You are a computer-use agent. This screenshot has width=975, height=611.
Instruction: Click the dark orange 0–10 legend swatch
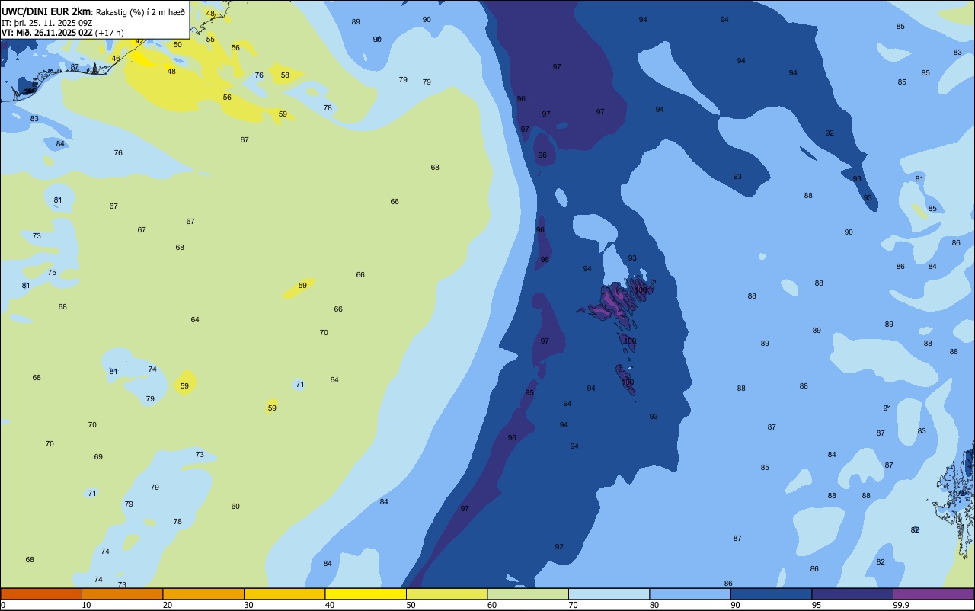41,593
